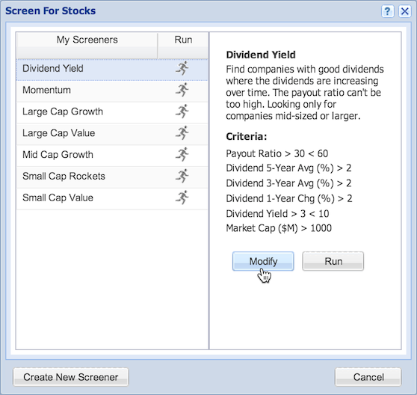Click the Run column header
417x395 pixels.
tap(183, 46)
